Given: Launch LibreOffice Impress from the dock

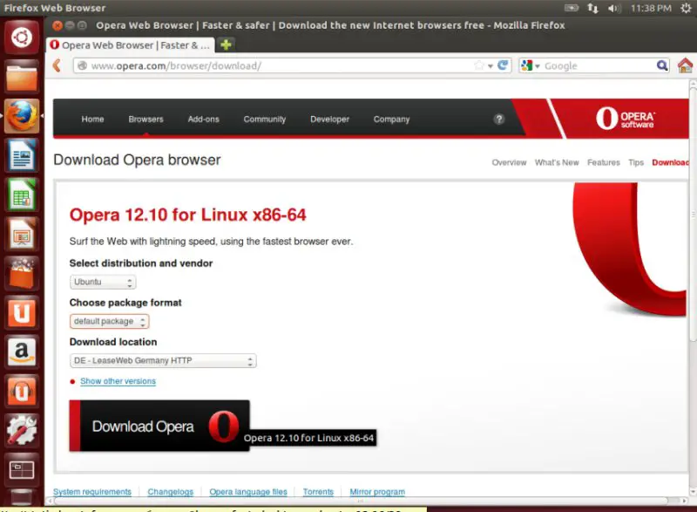Looking at the screenshot, I should point(21,234).
